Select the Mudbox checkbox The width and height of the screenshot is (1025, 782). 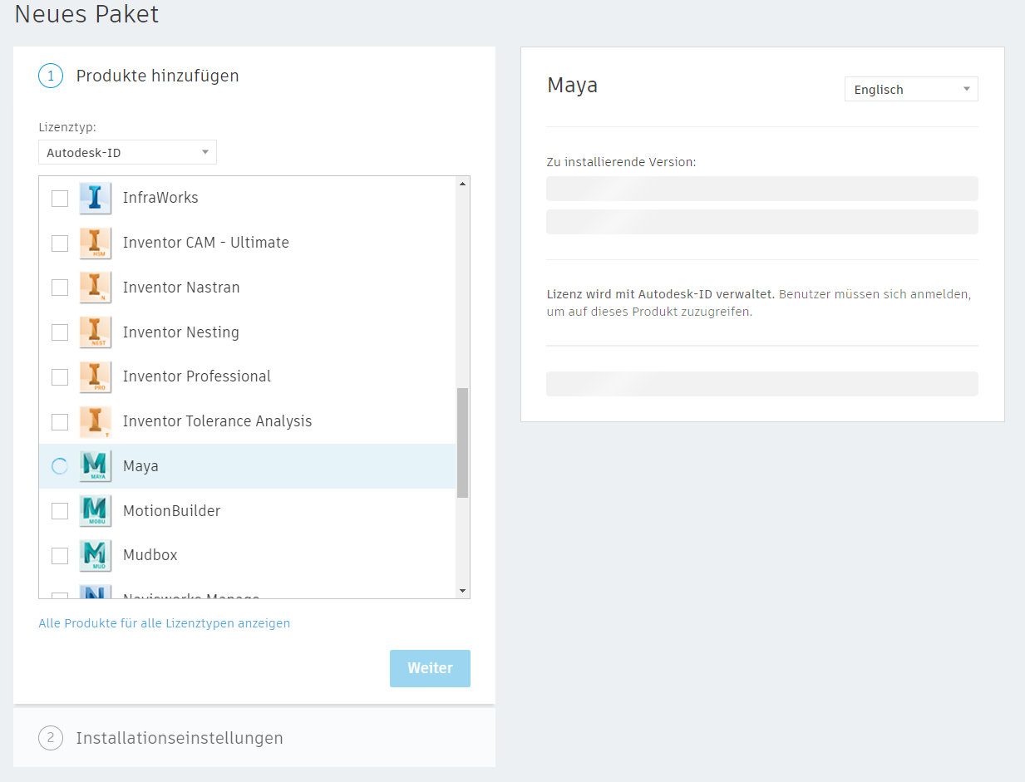(x=60, y=555)
